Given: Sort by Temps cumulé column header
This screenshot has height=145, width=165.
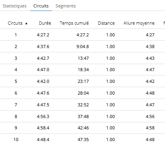Looking at the screenshot, I should click(x=74, y=23).
